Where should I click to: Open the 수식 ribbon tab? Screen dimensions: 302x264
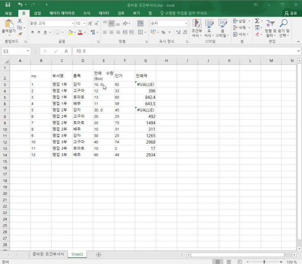coord(87,13)
